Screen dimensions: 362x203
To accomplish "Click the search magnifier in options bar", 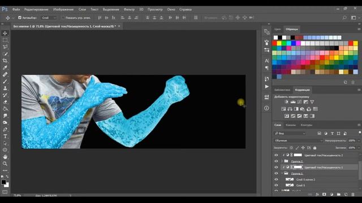I will (x=344, y=17).
